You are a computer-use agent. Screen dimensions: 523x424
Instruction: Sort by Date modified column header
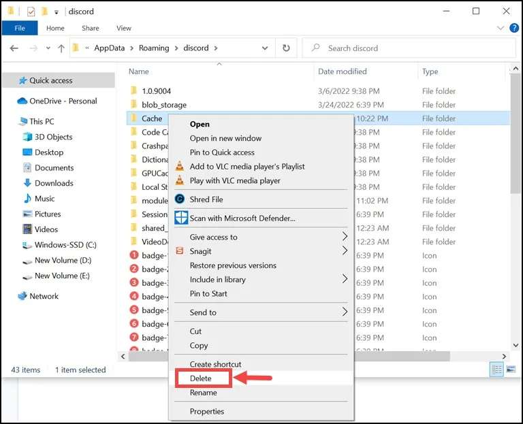[343, 71]
